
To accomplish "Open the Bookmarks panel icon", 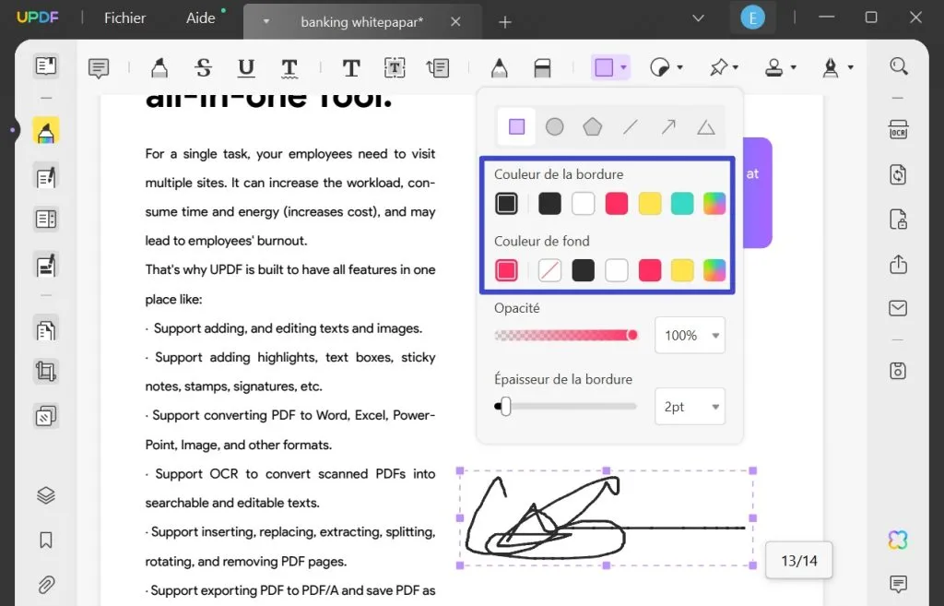I will coord(46,540).
